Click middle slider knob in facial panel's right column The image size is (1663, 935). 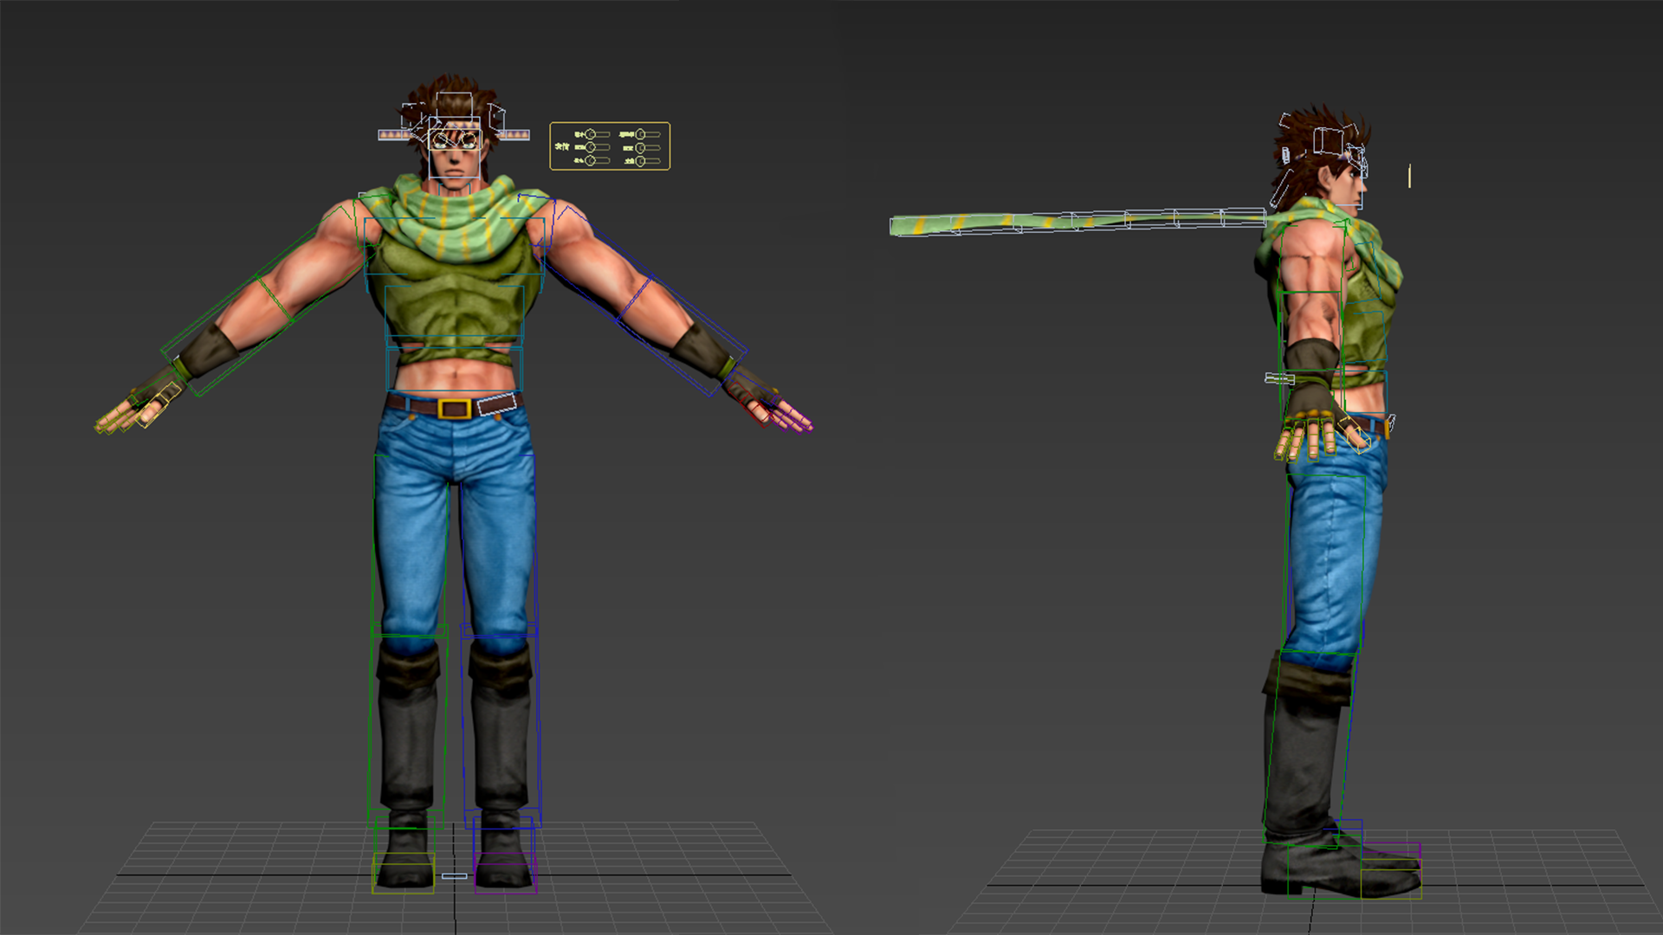tap(641, 147)
